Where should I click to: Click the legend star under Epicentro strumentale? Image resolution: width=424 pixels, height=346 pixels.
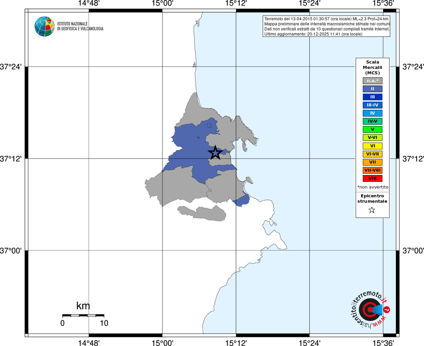(x=372, y=210)
